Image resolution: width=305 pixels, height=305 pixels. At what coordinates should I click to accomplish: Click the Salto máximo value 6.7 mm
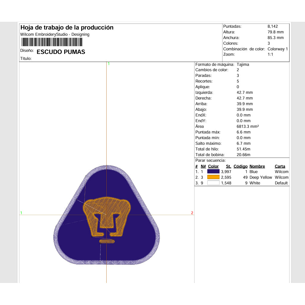244,143
